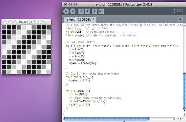Click the 'rect(x,y,w,h);' line
The height and width of the screenshot is (122, 186).
pyautogui.click(x=80, y=105)
